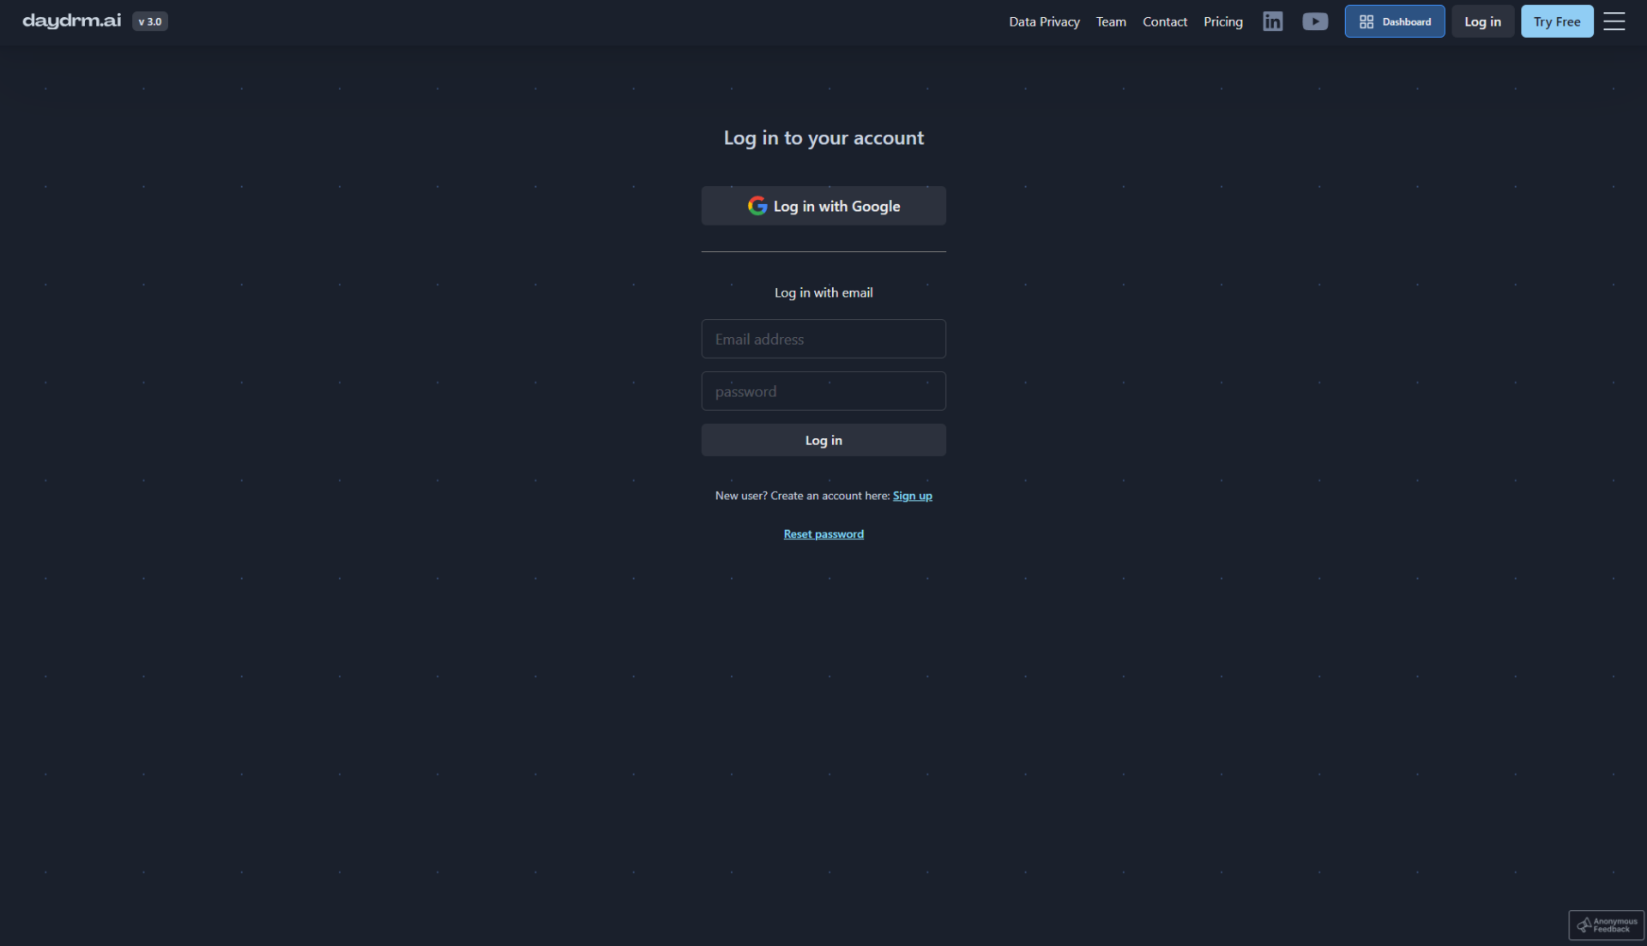Open Dashboard with the grid icon
The image size is (1647, 946).
(x=1394, y=21)
